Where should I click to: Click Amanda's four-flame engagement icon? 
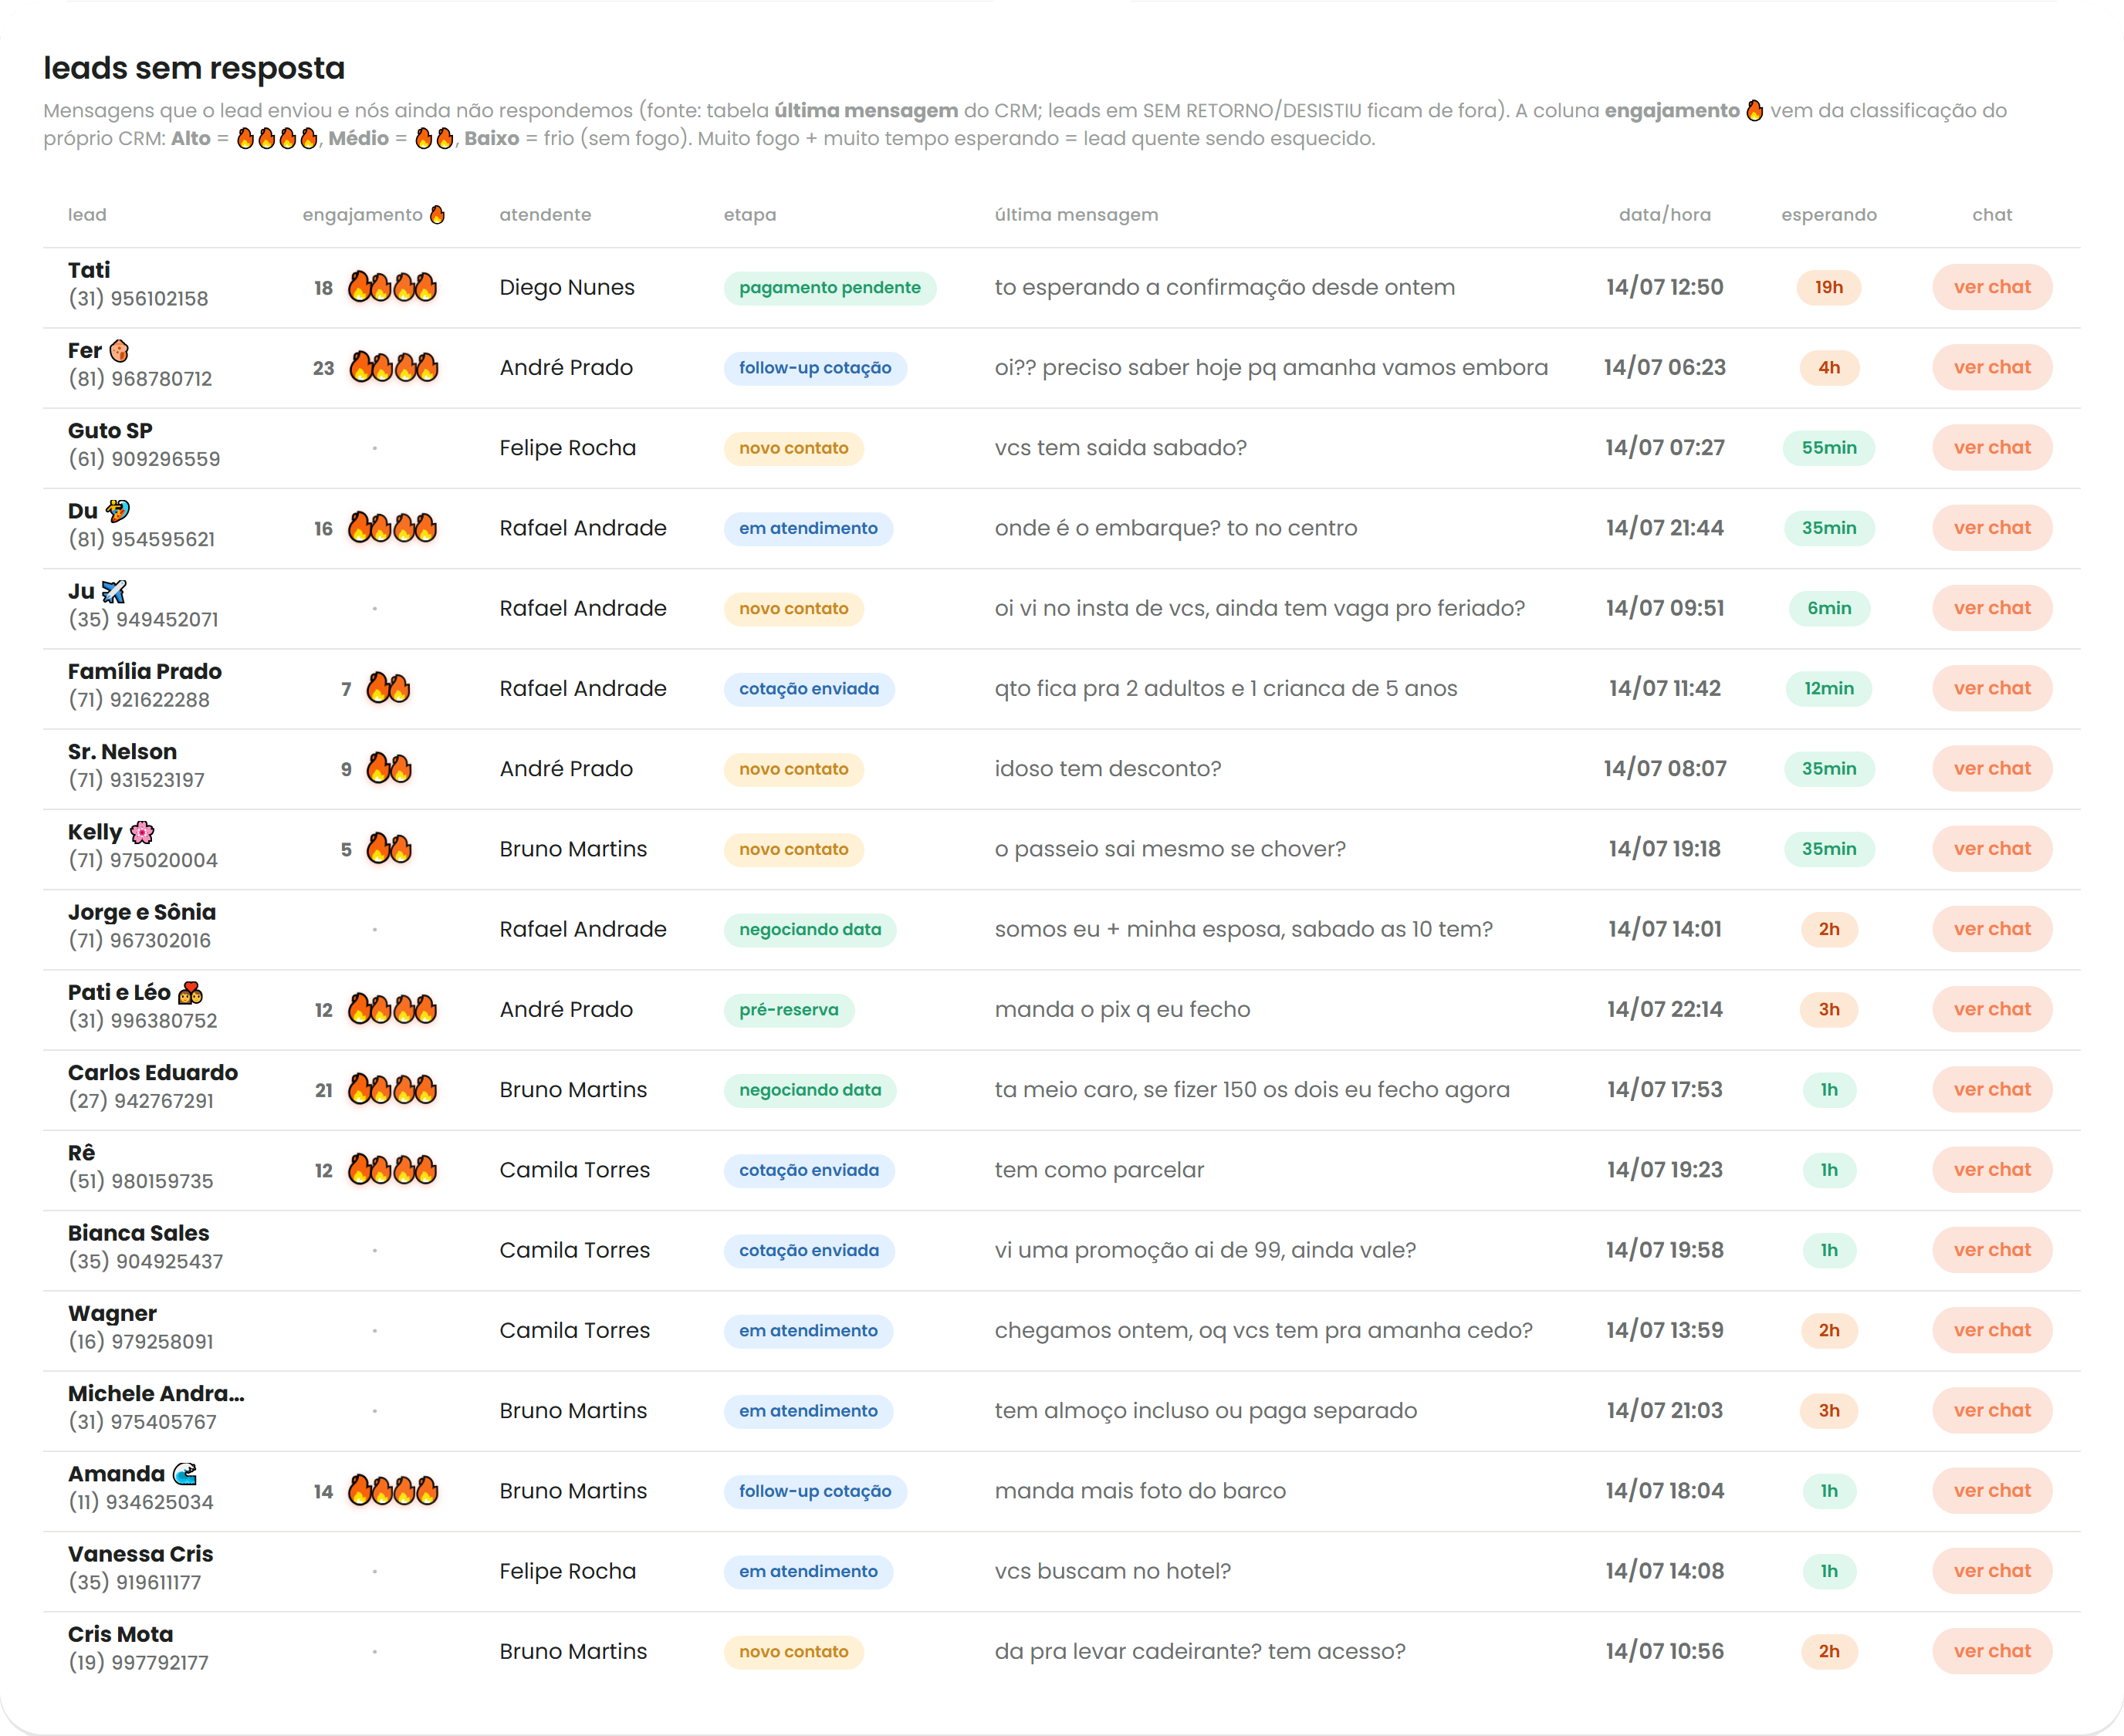[392, 1491]
